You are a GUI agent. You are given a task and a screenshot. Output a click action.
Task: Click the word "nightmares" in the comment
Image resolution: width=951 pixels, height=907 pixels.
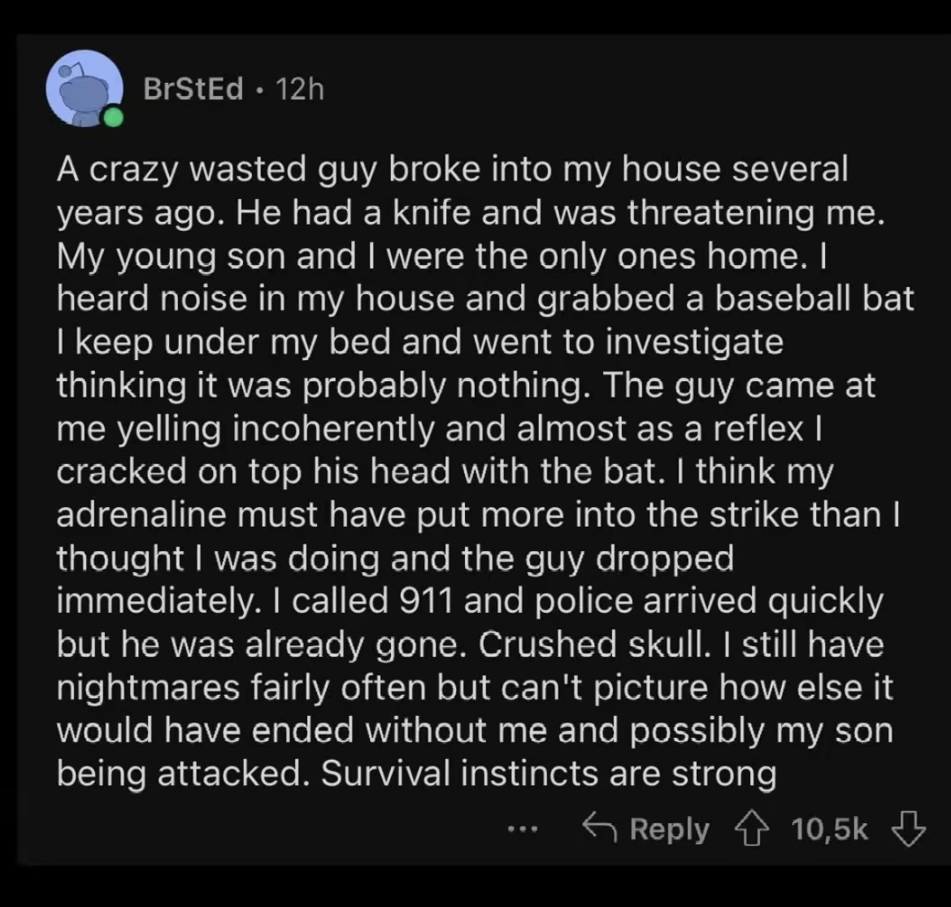[148, 688]
